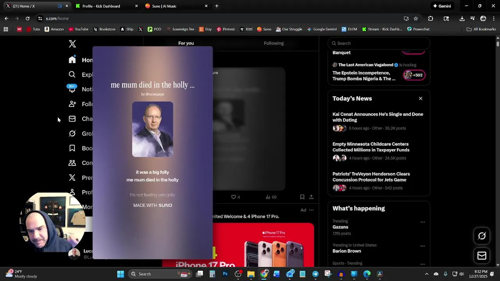The width and height of the screenshot is (500, 281).
Task: Open more options on the iPhone ad
Action: [x=311, y=210]
